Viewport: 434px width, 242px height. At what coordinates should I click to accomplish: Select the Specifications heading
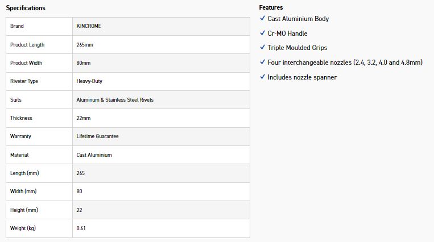point(26,8)
